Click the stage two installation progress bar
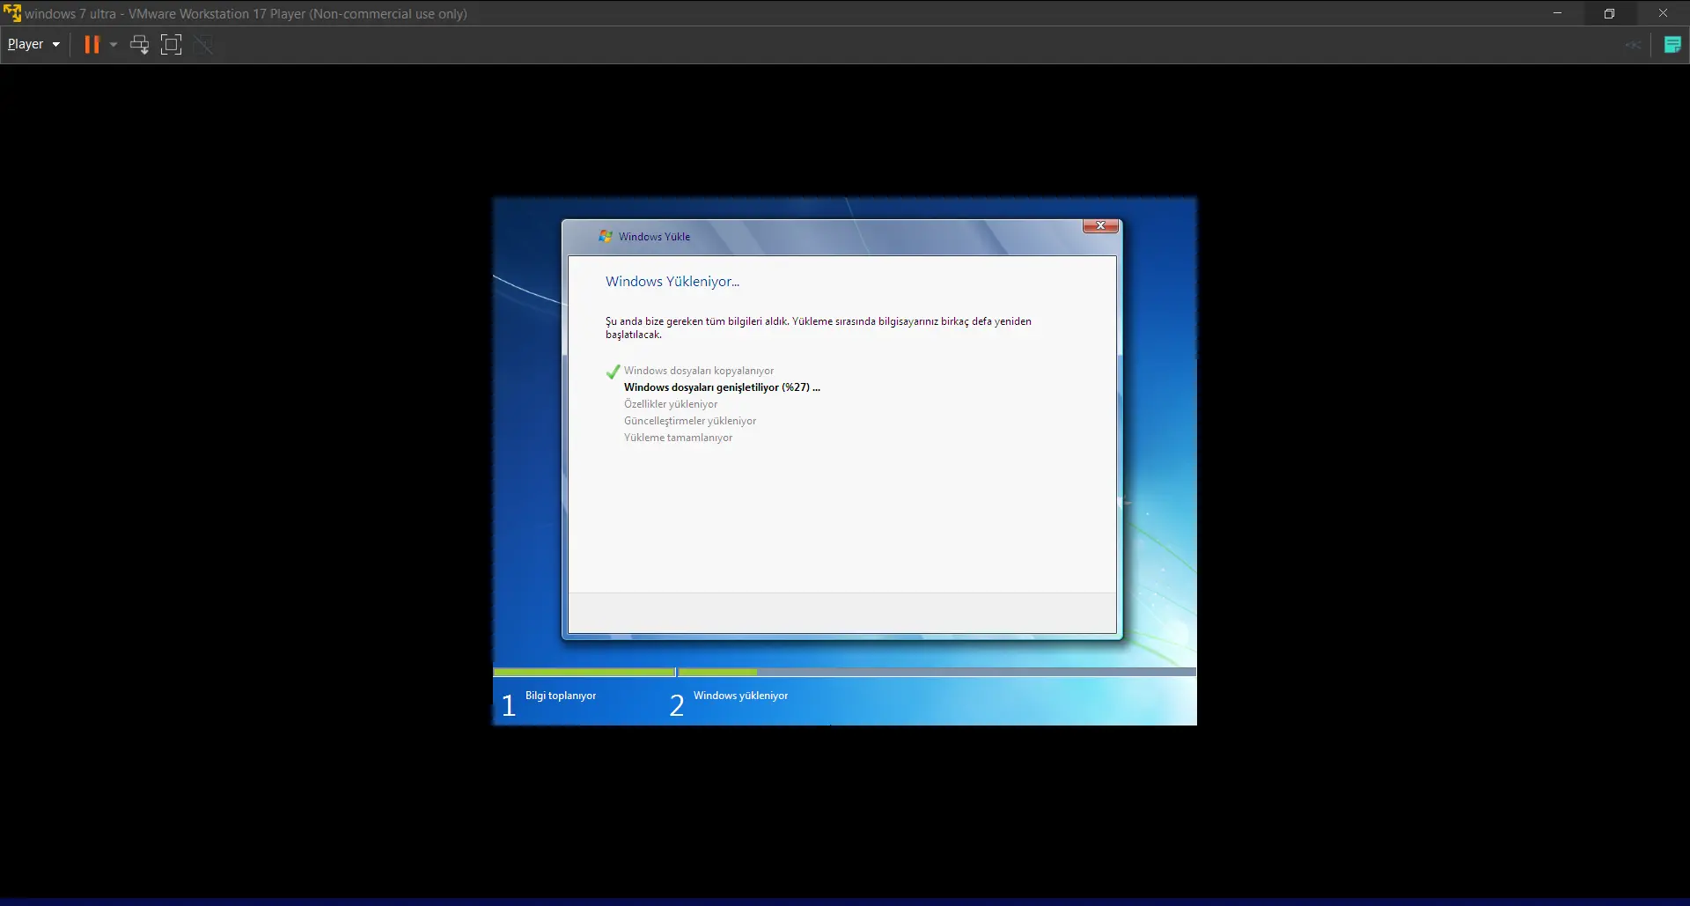 (937, 673)
